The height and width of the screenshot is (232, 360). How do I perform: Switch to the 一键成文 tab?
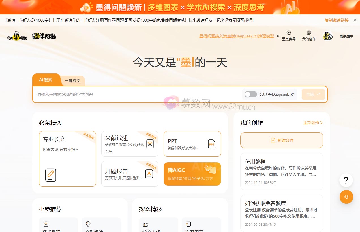tap(72, 80)
